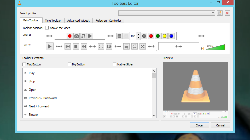The height and width of the screenshot is (140, 250).
Task: Click the New profile icon
Action: [220, 13]
